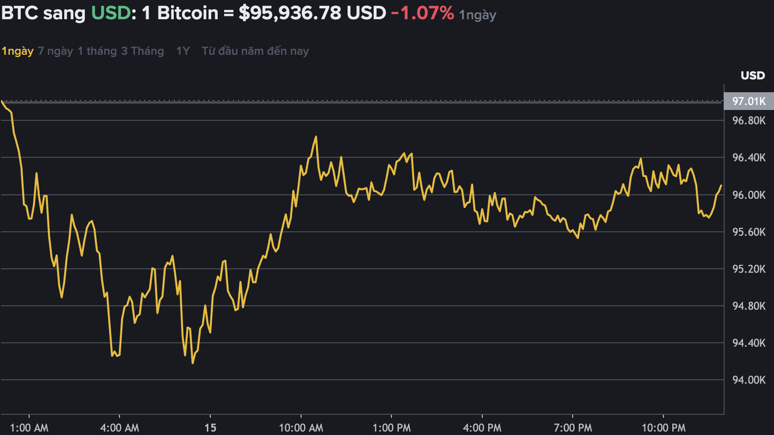Image resolution: width=774 pixels, height=435 pixels.
Task: Select 'Từ đầu năm đến nay' range
Action: click(x=255, y=51)
